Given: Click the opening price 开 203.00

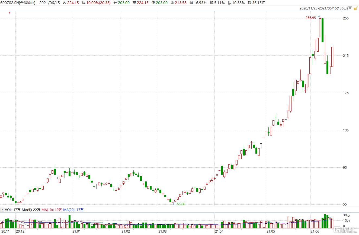Looking at the screenshot, I should pos(121,3).
